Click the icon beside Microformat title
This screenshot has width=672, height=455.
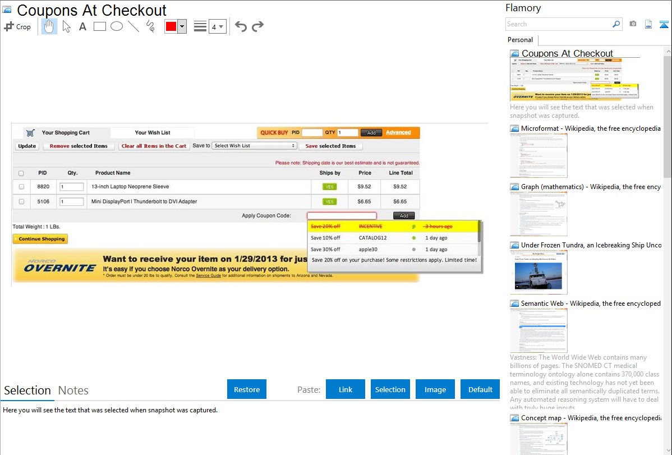pyautogui.click(x=514, y=128)
